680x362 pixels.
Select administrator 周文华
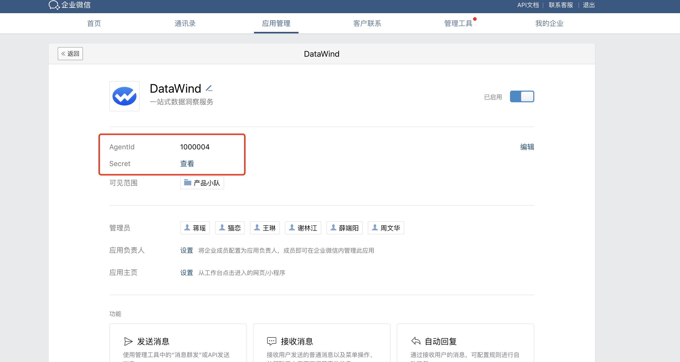point(386,228)
